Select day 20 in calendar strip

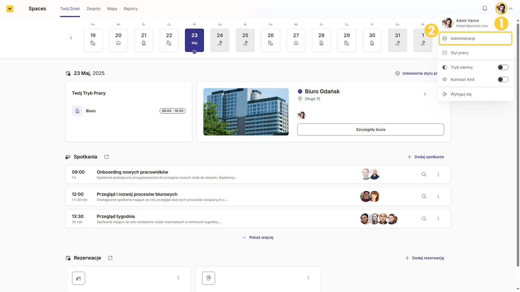click(x=118, y=40)
